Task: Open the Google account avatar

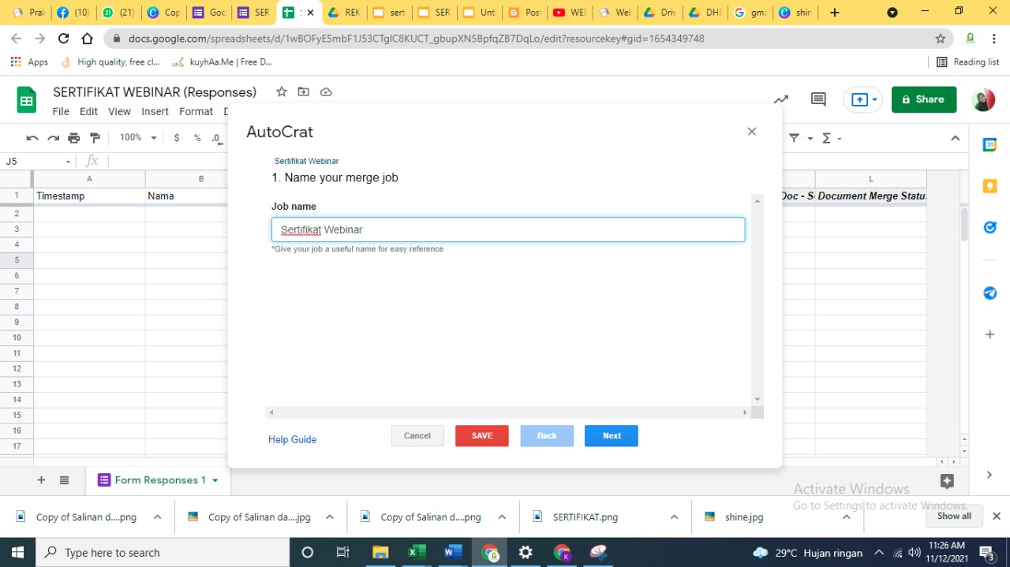Action: (x=983, y=99)
